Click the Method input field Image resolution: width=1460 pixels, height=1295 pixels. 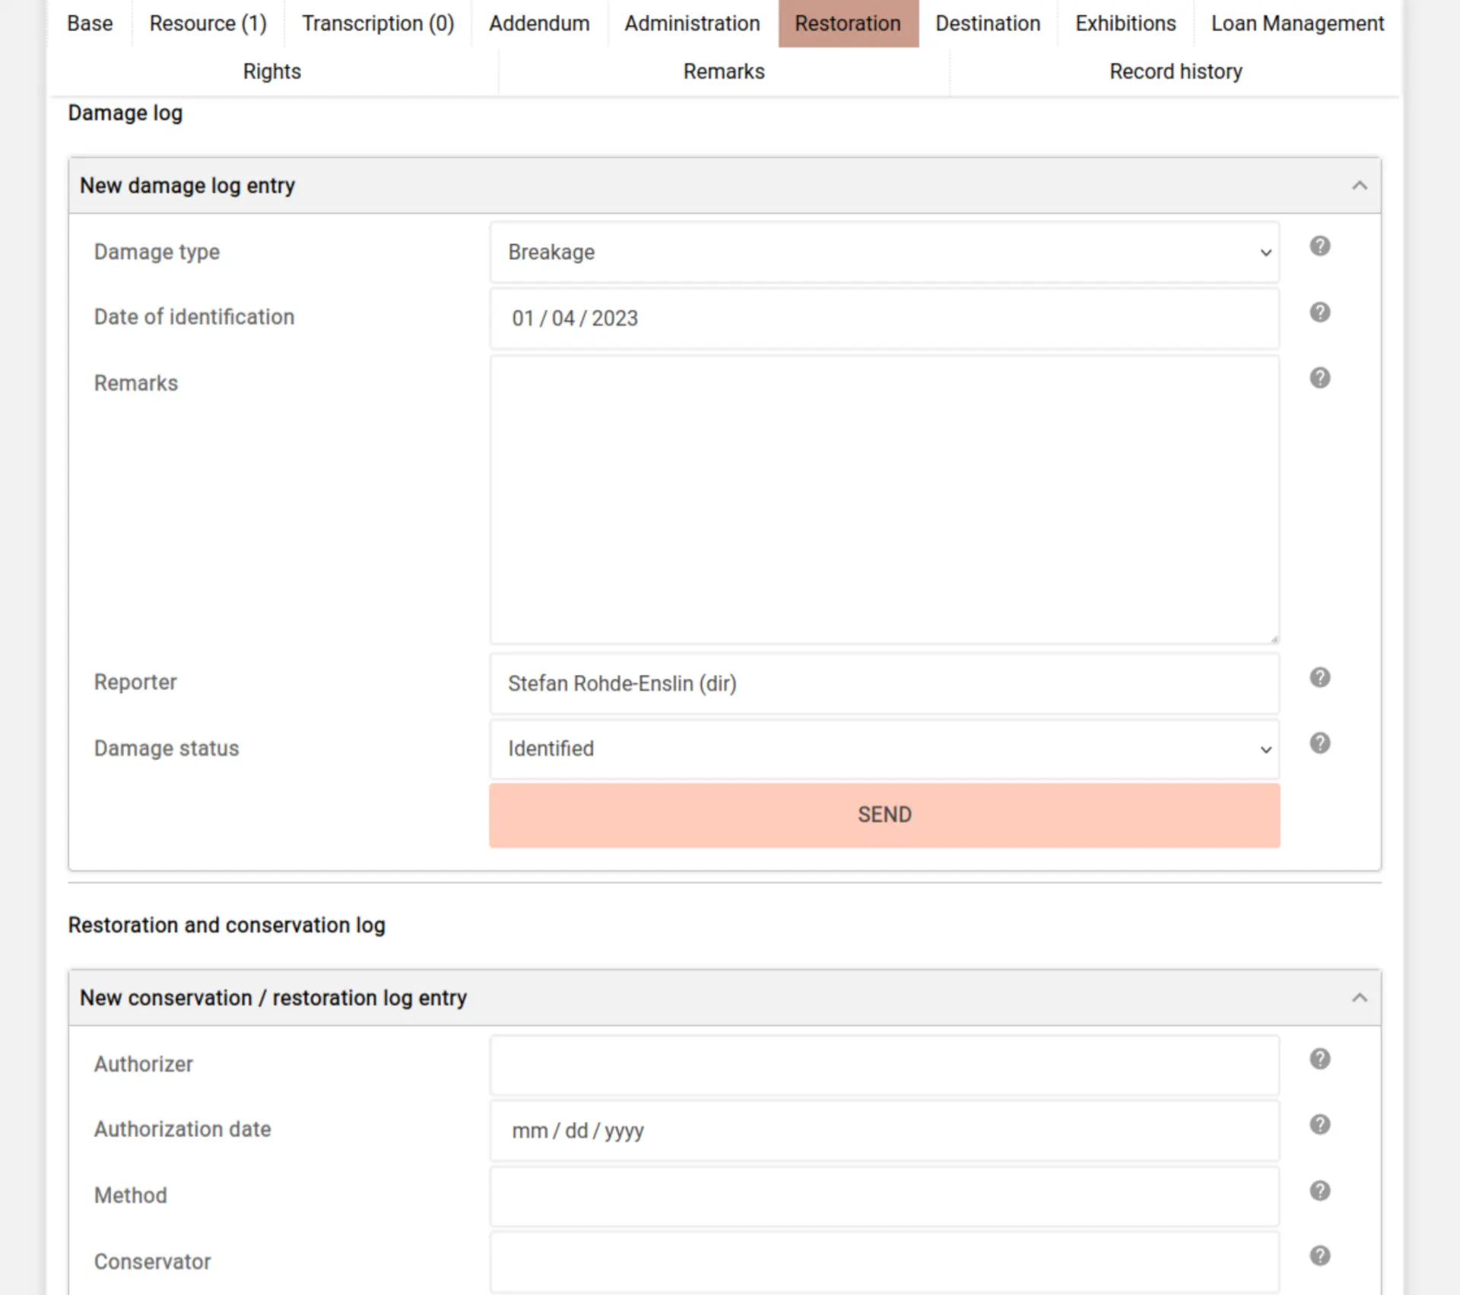[x=884, y=1196]
